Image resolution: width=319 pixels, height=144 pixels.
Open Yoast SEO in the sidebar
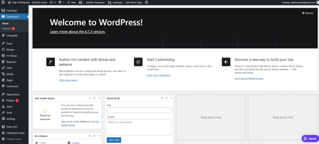coord(14,127)
